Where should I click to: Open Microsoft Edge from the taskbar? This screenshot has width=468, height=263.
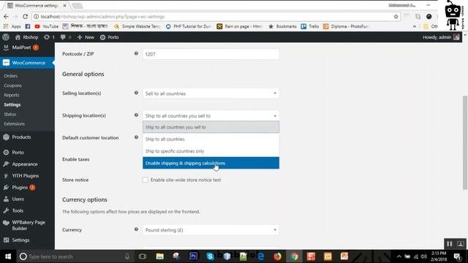tap(261, 256)
